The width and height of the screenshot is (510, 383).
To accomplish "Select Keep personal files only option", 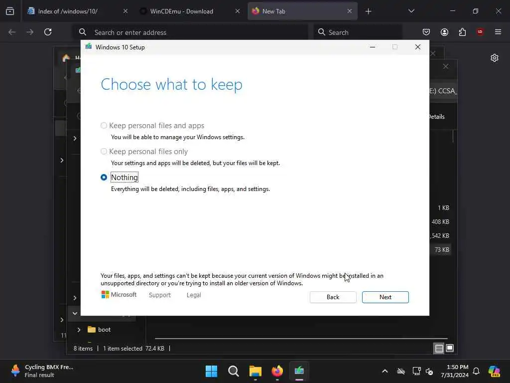I will (x=104, y=152).
